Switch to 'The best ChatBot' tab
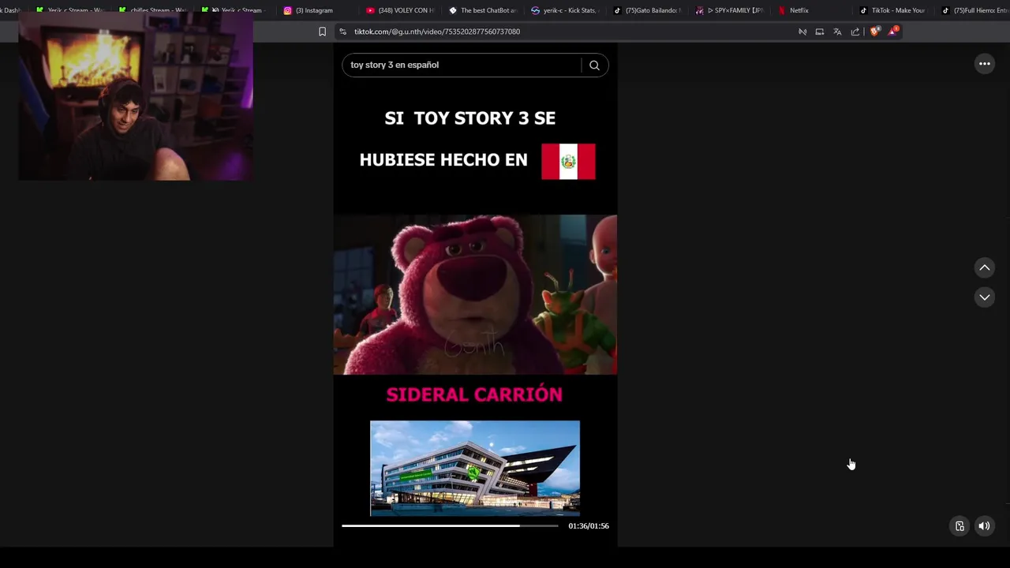 [482, 10]
